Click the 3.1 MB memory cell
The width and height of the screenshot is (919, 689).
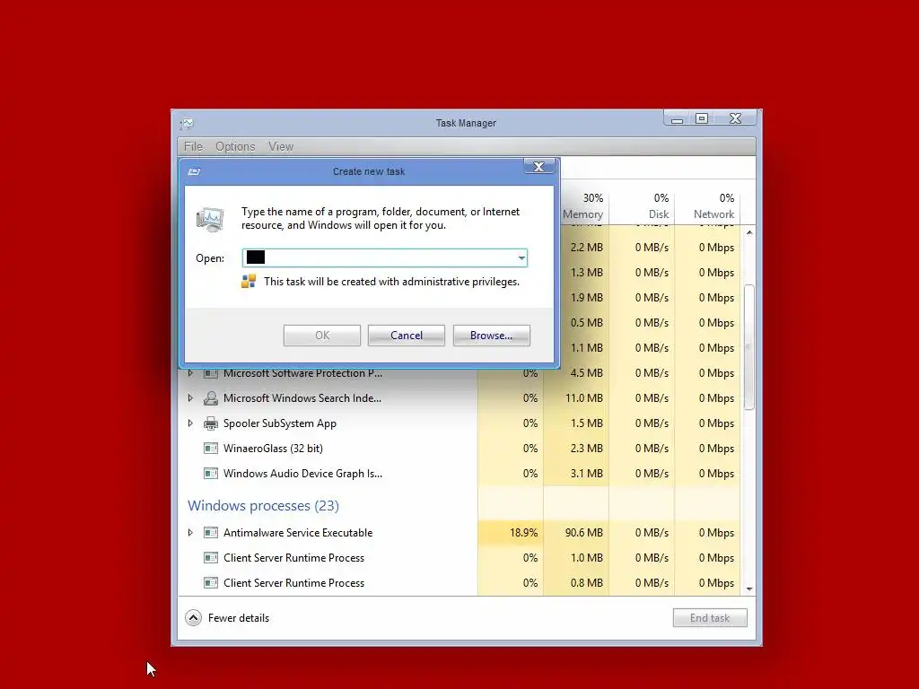(x=576, y=474)
